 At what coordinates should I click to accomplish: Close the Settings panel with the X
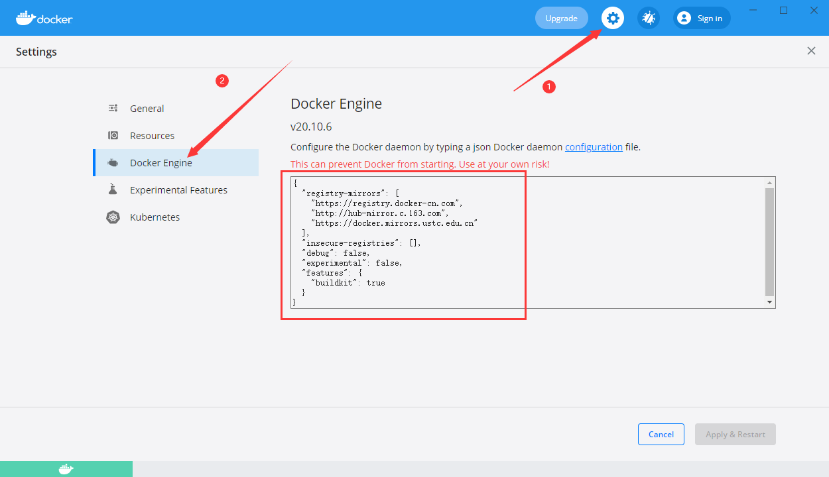click(811, 51)
